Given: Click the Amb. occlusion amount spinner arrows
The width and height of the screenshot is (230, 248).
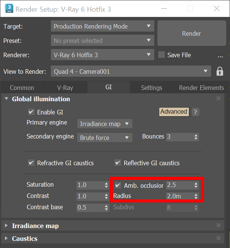Looking at the screenshot, I should 196,185.
